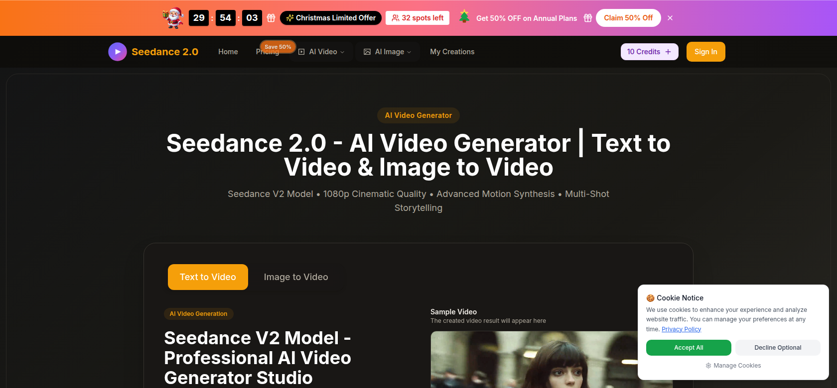
Task: Click the countdown minutes value 54
Action: point(225,18)
